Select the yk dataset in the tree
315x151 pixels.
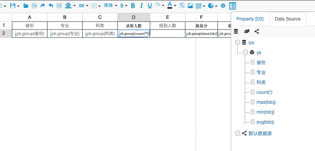pos(259,53)
